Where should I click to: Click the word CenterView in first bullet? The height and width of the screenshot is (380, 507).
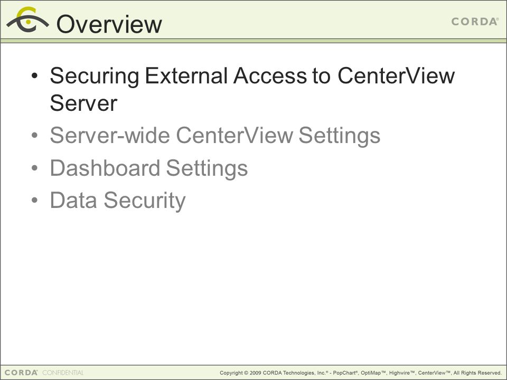[x=396, y=75]
